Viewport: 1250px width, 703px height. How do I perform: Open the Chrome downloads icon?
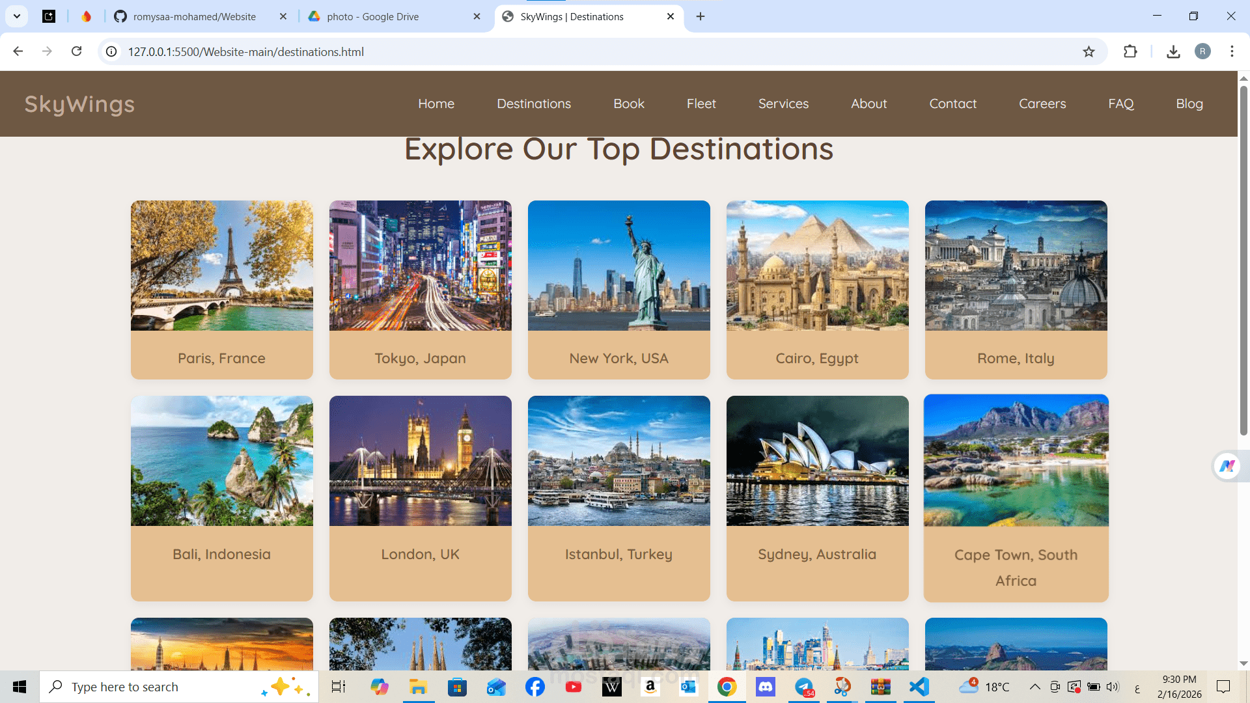(x=1173, y=52)
